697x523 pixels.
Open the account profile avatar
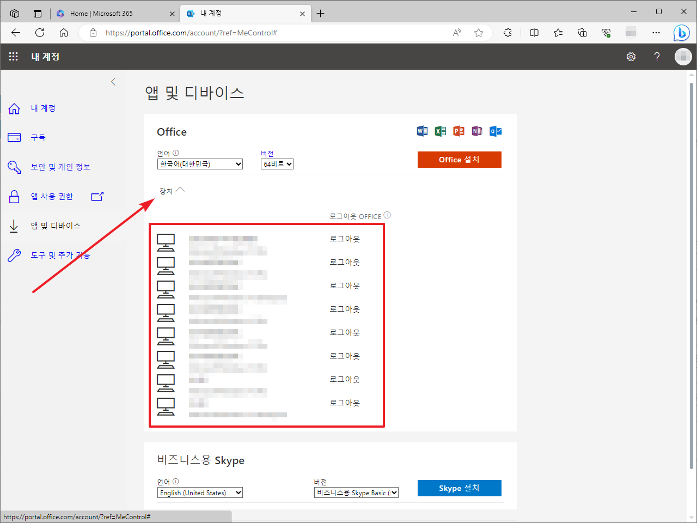683,57
